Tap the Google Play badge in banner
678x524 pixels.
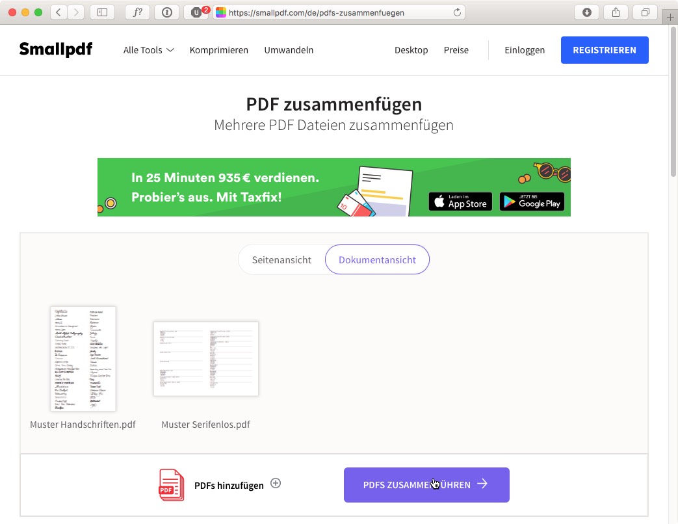pos(532,202)
